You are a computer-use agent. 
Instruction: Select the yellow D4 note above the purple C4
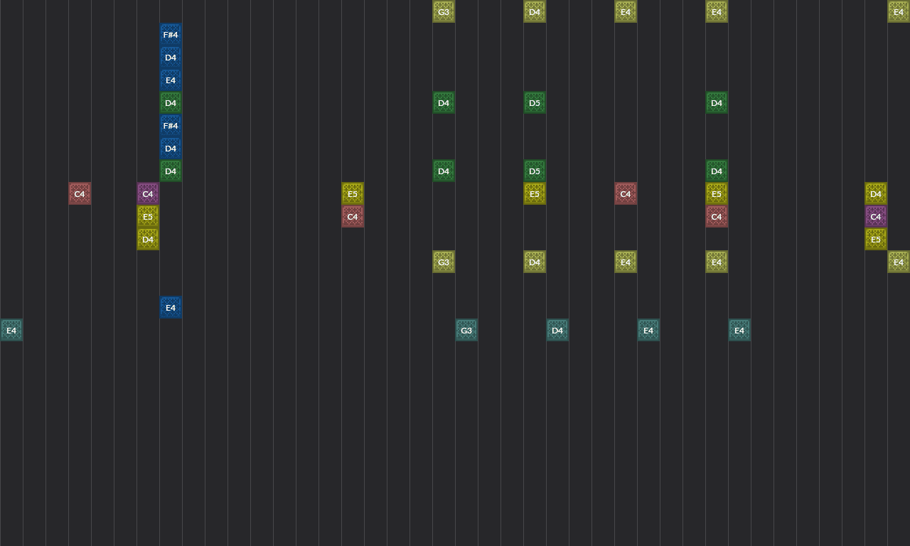(876, 193)
